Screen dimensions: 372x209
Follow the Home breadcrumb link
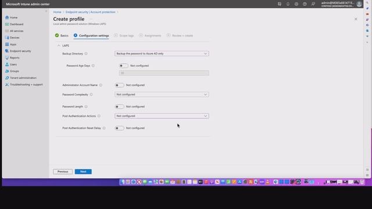[57, 12]
